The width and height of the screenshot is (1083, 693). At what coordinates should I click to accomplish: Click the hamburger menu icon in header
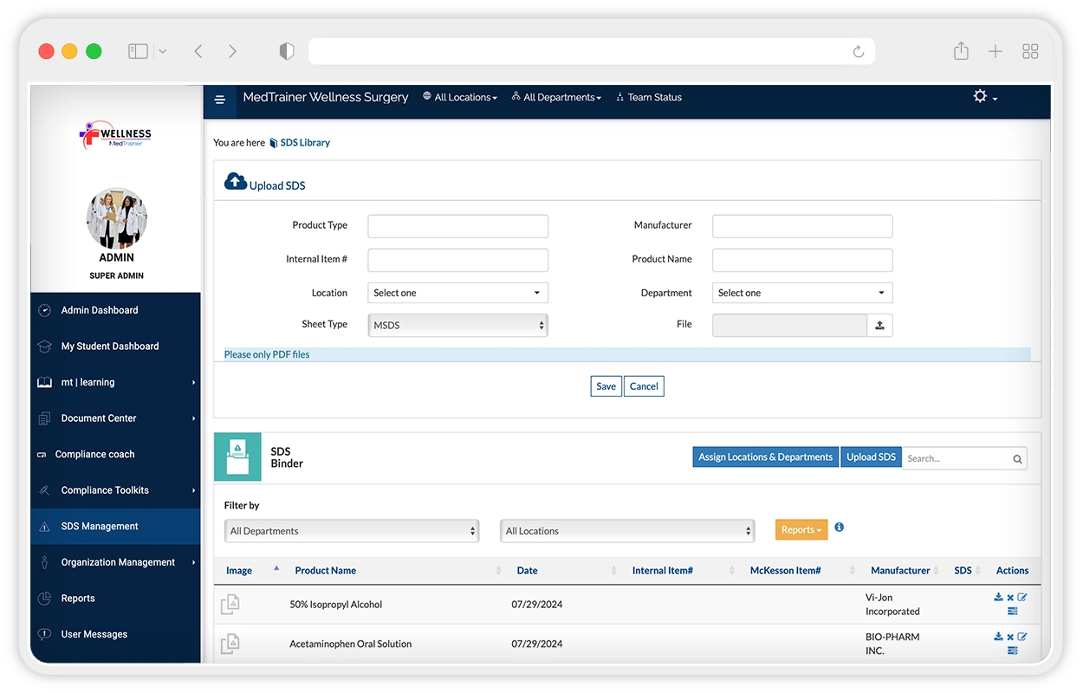219,100
